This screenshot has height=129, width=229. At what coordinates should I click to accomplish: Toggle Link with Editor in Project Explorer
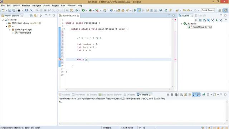35,15
